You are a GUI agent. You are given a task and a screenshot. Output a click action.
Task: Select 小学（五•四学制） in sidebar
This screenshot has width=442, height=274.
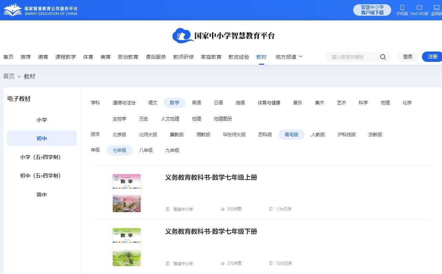click(42, 157)
